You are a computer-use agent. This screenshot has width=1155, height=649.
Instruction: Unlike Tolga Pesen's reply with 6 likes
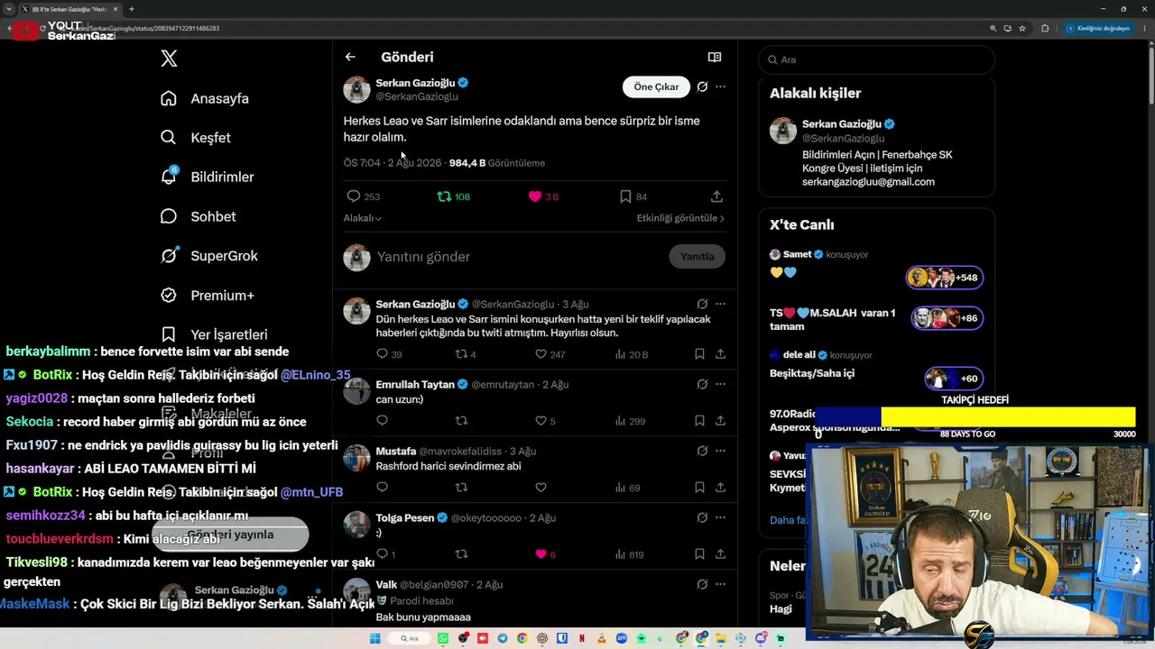click(545, 554)
